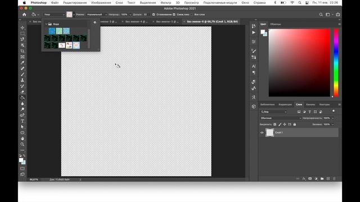Open the Выделение menu
Viewport: 360px width, 202px height.
point(147,3)
